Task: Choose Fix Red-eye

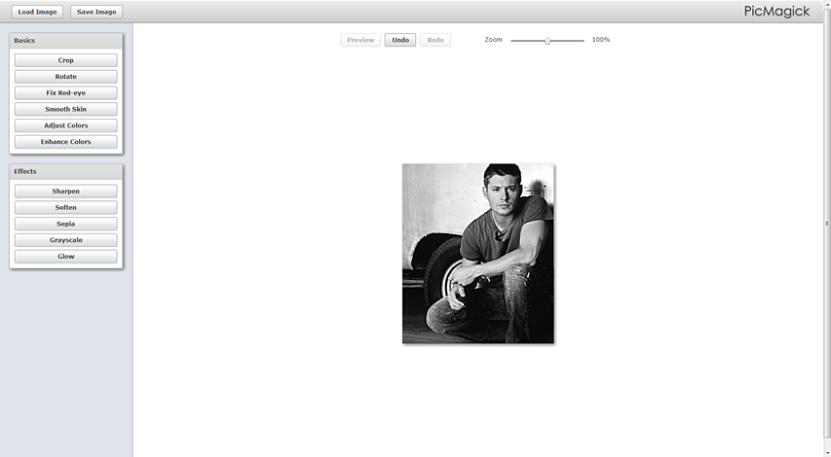Action: coord(65,93)
